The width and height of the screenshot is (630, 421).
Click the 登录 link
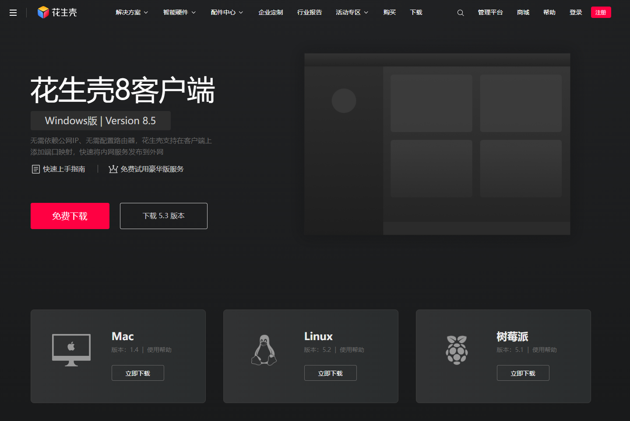tap(576, 12)
